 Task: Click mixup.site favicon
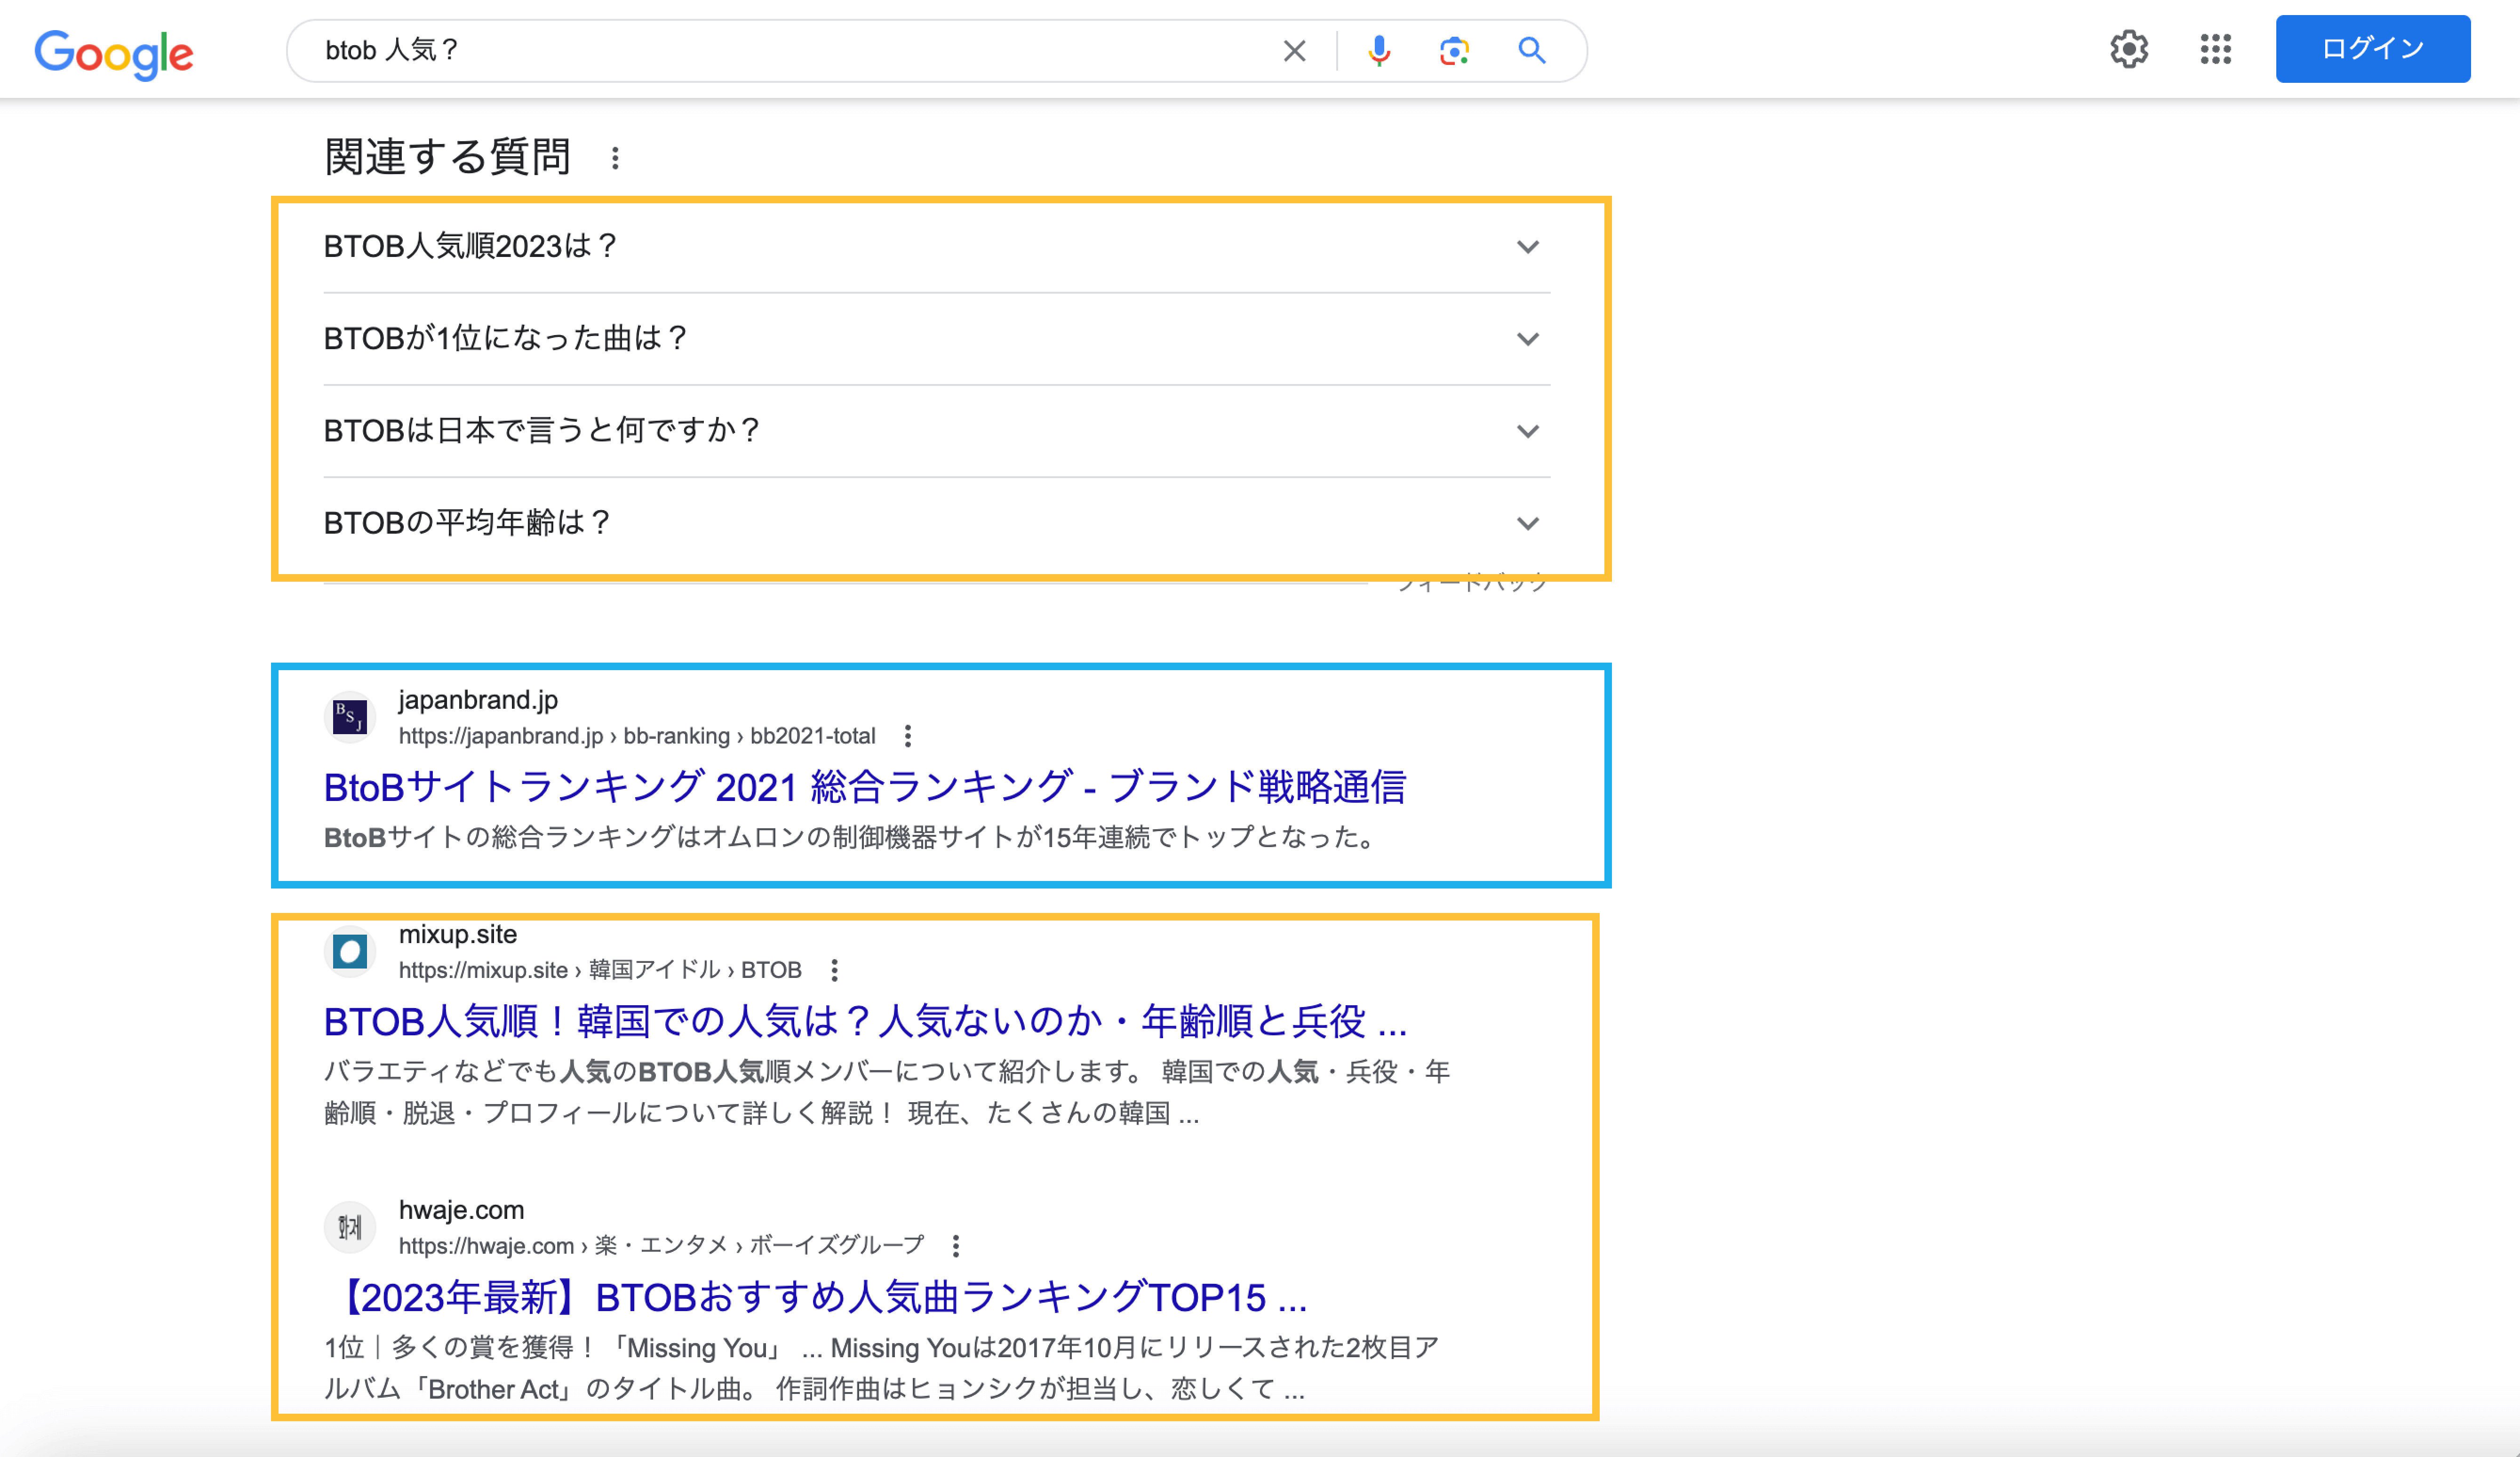point(349,951)
